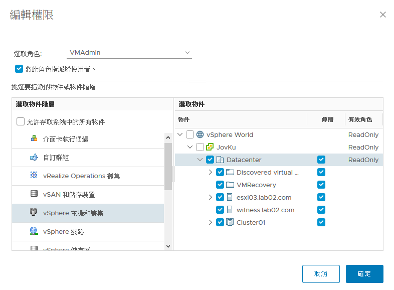Toggle the VMRecovery 傳播 checkbox
Screen dimensions: 394x290
click(321, 185)
